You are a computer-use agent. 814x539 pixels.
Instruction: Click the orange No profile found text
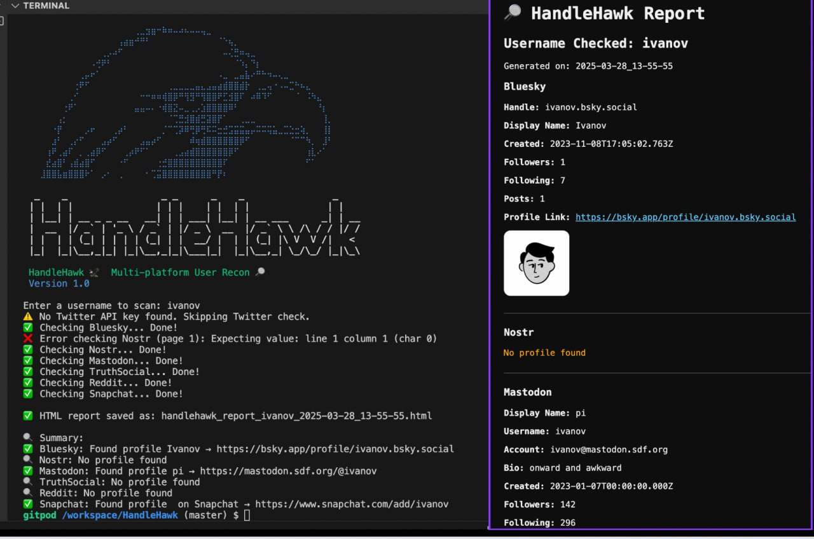coord(544,353)
